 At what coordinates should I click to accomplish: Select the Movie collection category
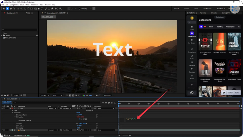(x=211, y=27)
